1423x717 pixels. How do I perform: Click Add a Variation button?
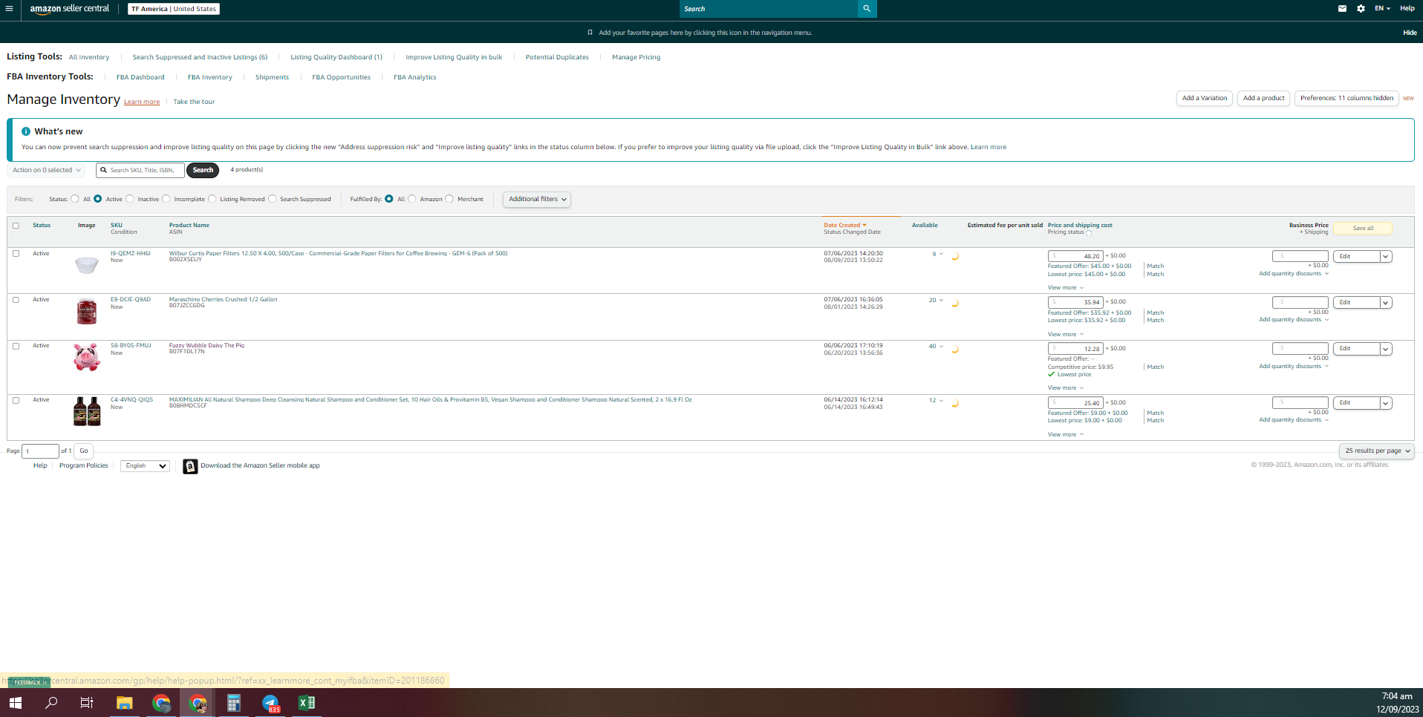coord(1205,98)
